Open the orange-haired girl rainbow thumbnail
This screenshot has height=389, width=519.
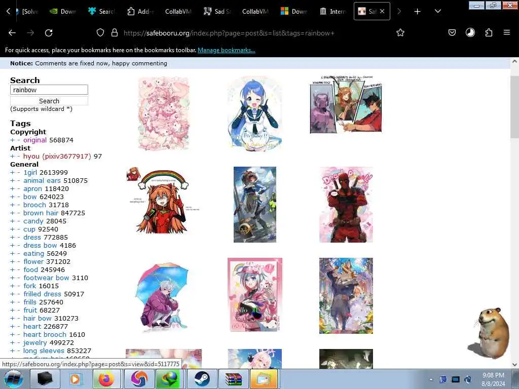click(x=163, y=201)
